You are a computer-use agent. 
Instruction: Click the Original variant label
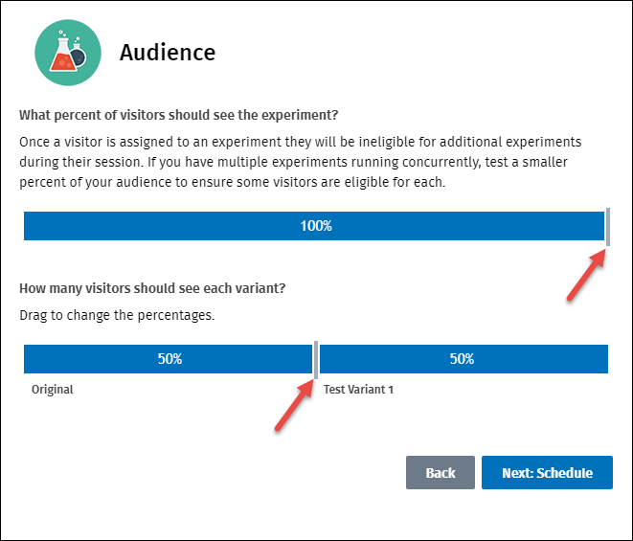52,390
